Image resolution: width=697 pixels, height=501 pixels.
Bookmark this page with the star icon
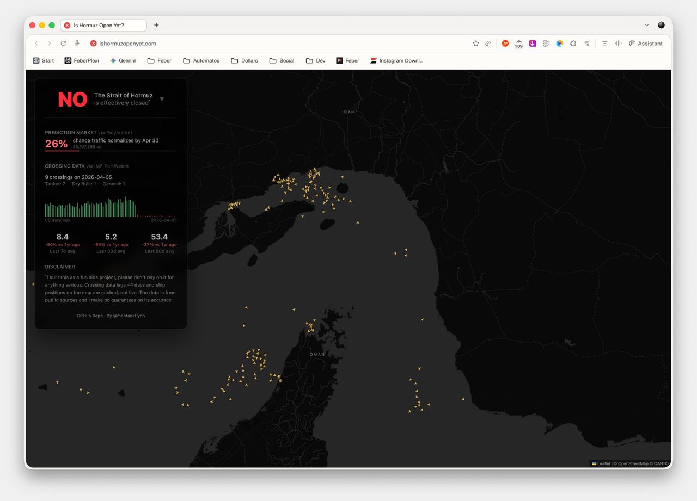(475, 44)
